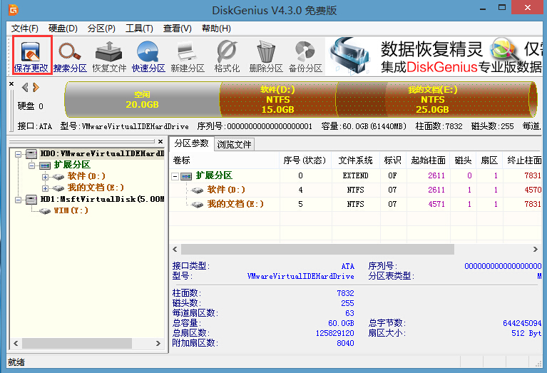Collapse 扩展分区 row in partition table
This screenshot has width=547, height=373.
coord(175,176)
